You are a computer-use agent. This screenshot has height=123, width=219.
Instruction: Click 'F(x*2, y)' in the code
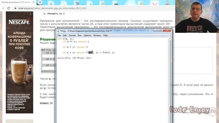coord(108,52)
